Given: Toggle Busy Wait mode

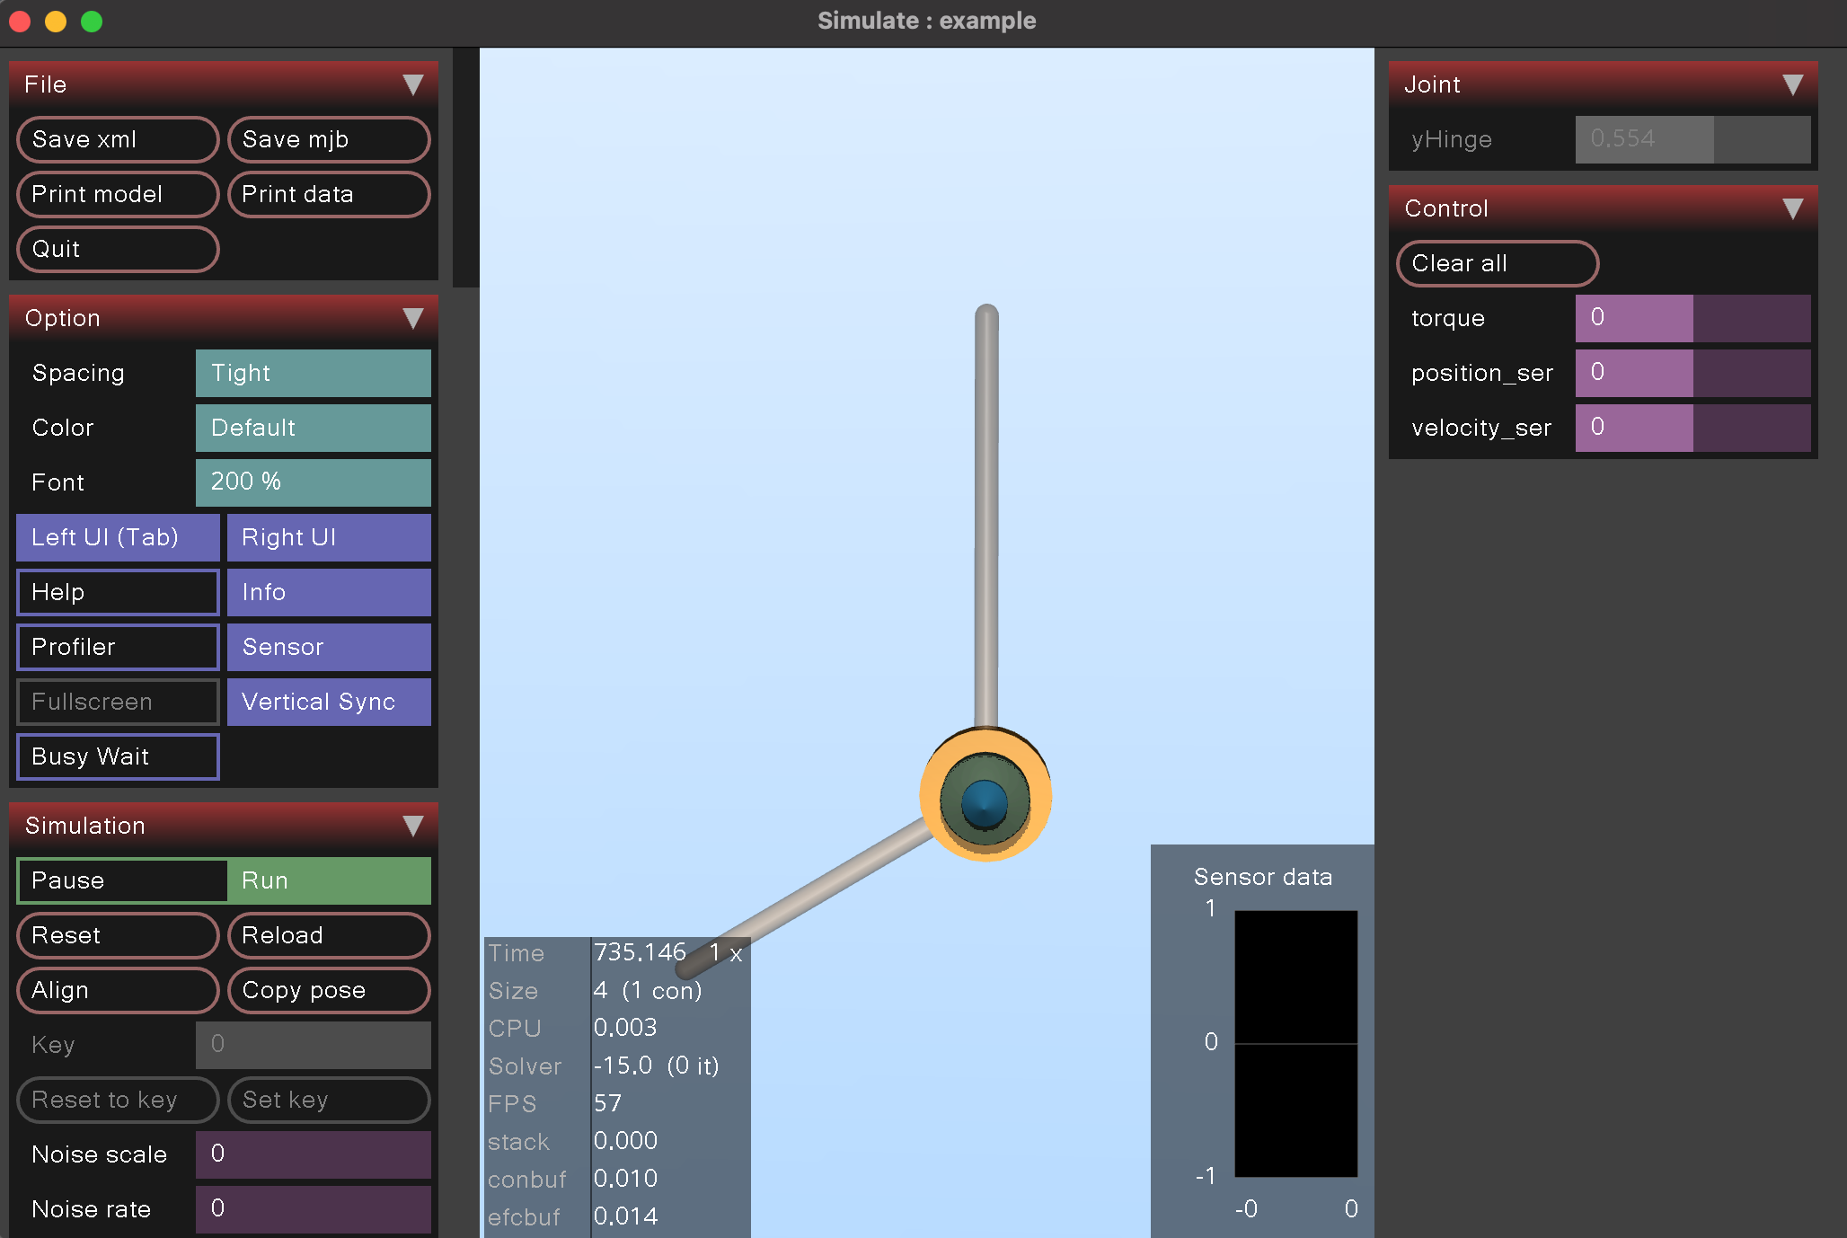Looking at the screenshot, I should coord(117,756).
